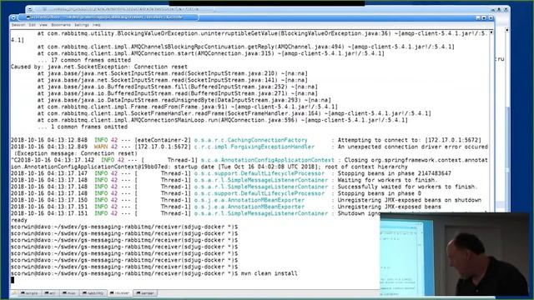Switch to the rabbitMQ terminal tab
This screenshot has width=534, height=300.
93,293
